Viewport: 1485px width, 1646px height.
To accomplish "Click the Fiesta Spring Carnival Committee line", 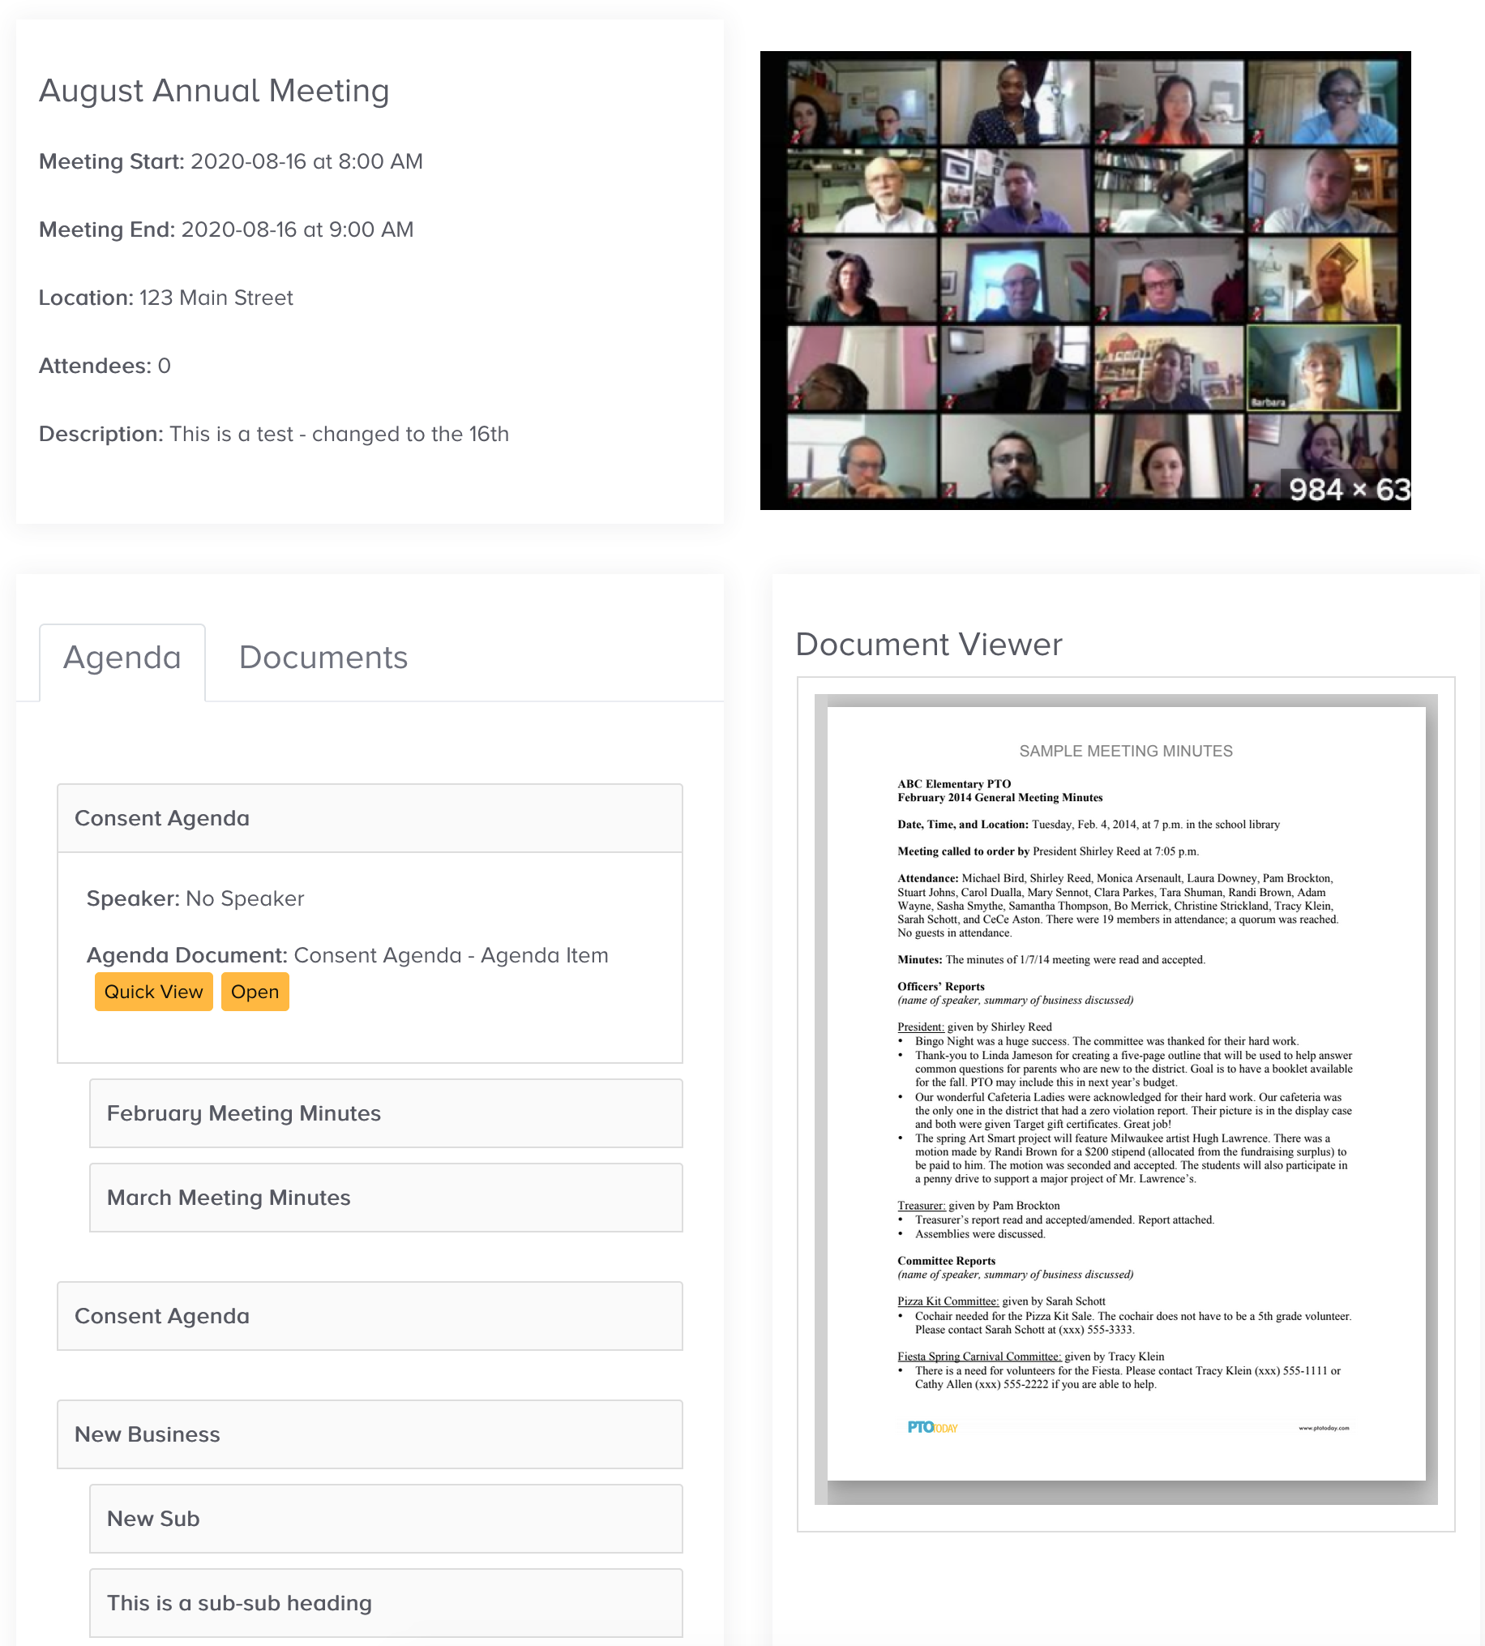I will (x=1030, y=1357).
